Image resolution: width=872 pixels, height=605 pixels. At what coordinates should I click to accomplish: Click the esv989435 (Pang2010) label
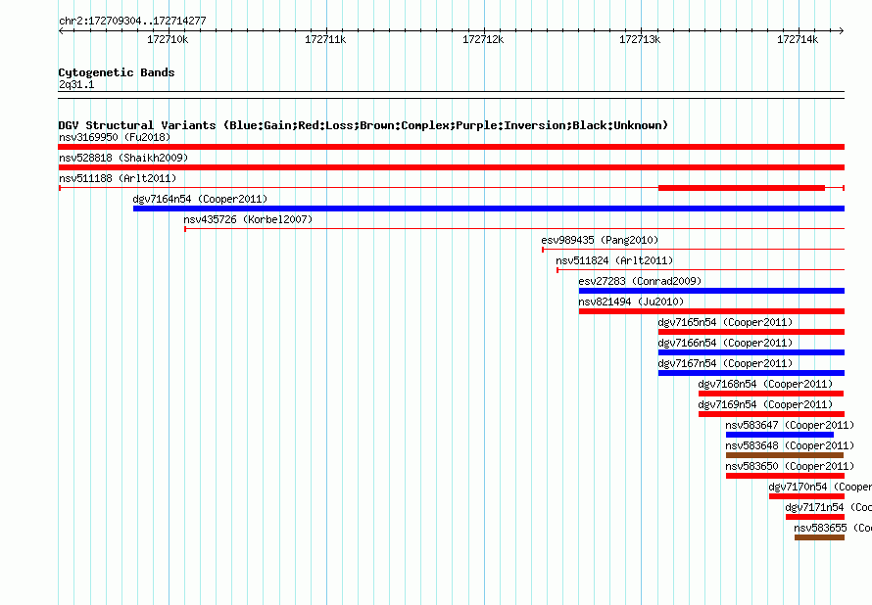coord(600,240)
